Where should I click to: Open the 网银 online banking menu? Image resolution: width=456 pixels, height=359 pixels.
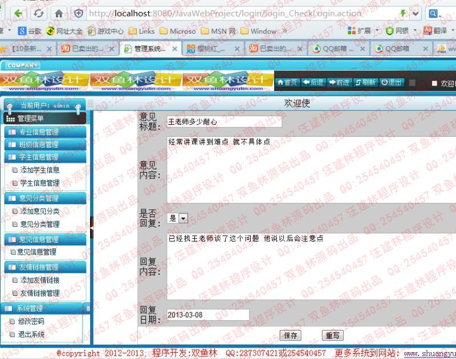click(401, 31)
